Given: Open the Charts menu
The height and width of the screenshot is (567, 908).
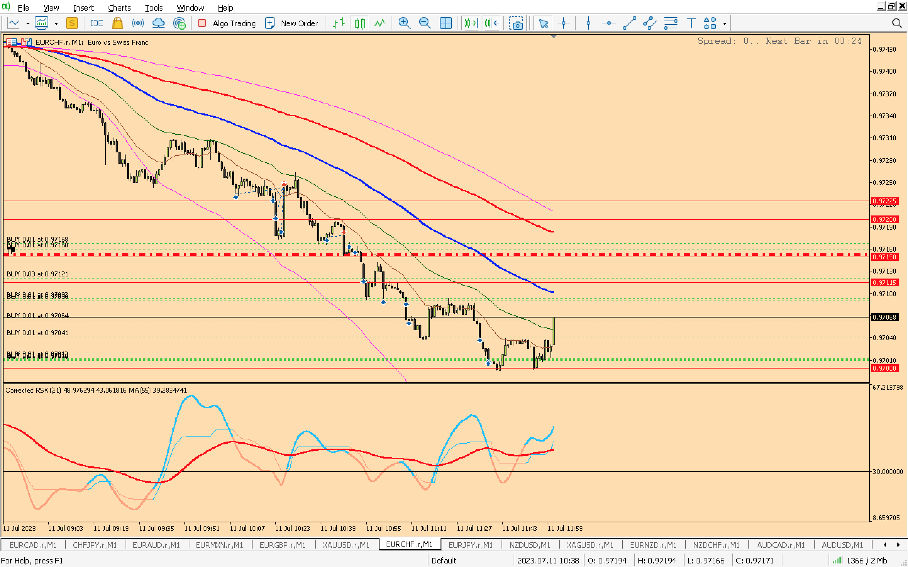Looking at the screenshot, I should point(119,7).
